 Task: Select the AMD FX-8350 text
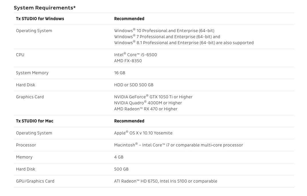[128, 61]
